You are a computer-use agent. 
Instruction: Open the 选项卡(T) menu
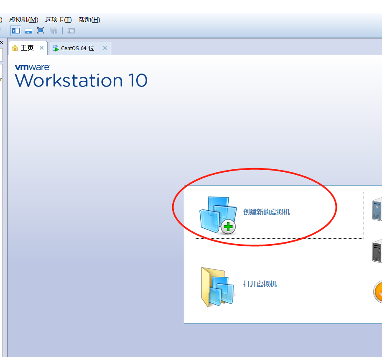[58, 20]
